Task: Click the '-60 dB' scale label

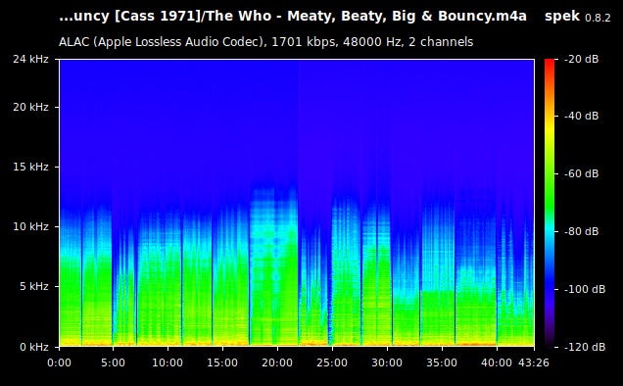Action: point(582,174)
